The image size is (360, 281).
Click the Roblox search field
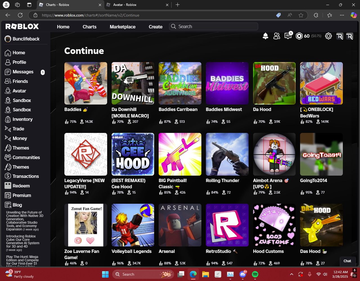coord(213,26)
